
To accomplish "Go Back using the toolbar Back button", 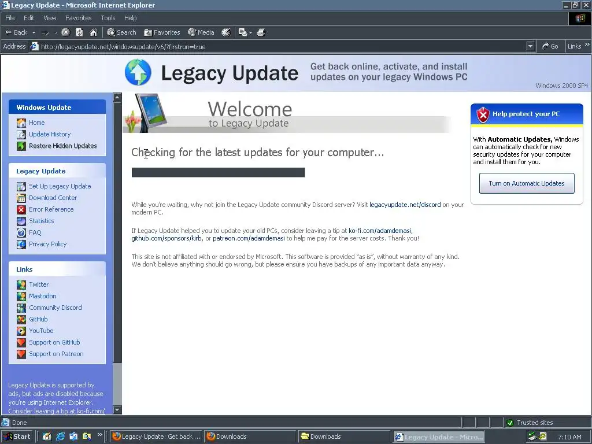I will pyautogui.click(x=16, y=32).
